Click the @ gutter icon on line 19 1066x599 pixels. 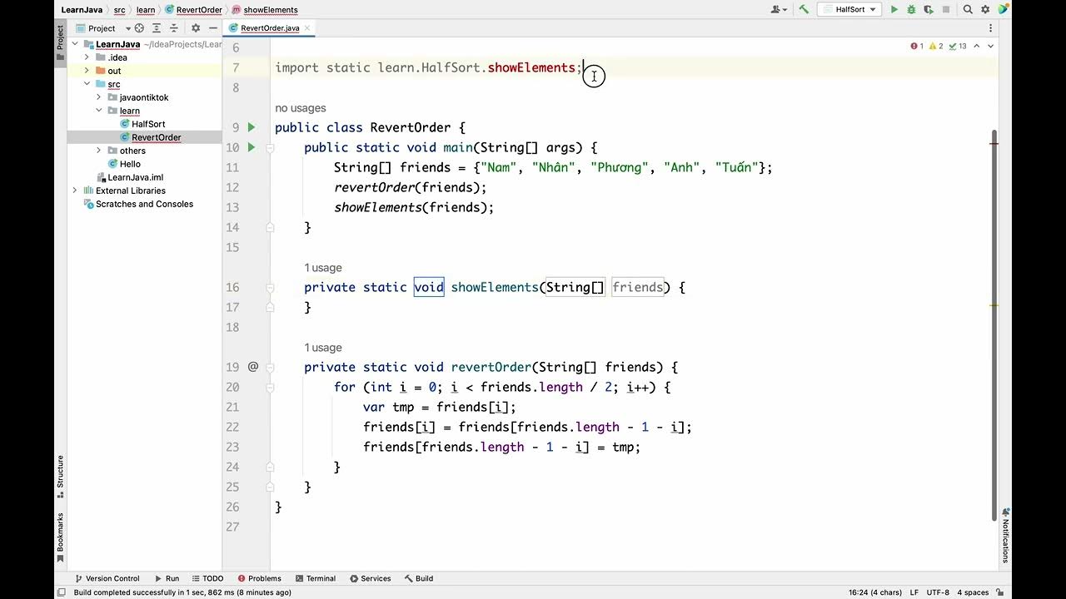click(253, 367)
